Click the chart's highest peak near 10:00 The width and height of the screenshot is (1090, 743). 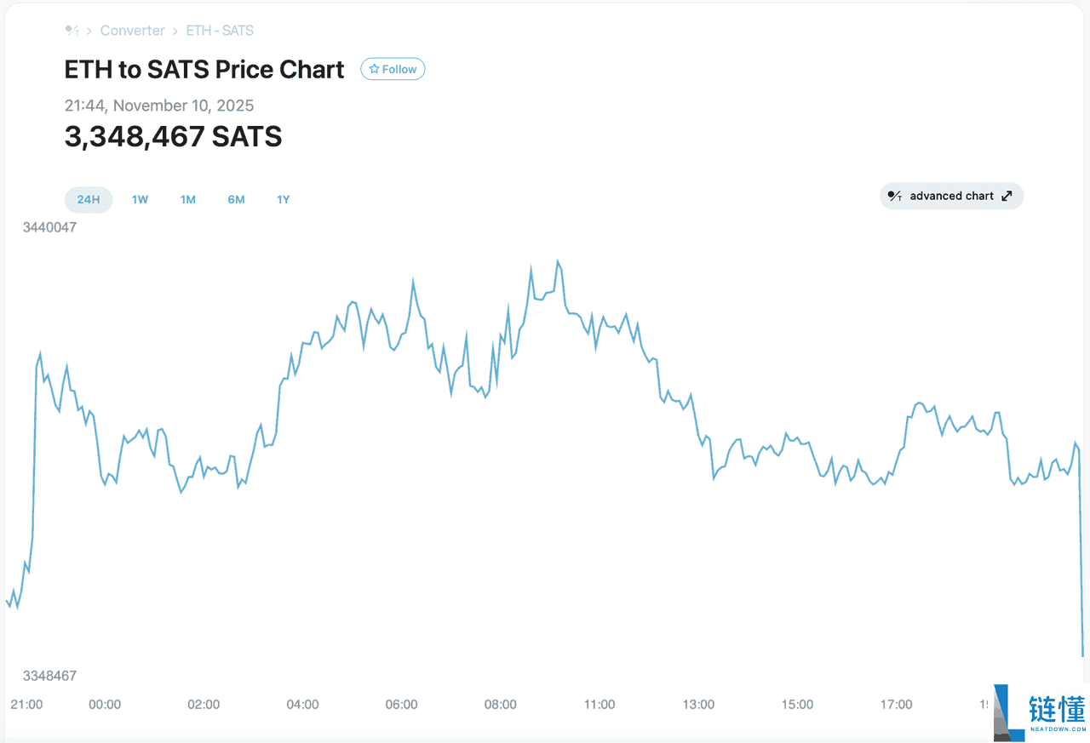pyautogui.click(x=558, y=261)
